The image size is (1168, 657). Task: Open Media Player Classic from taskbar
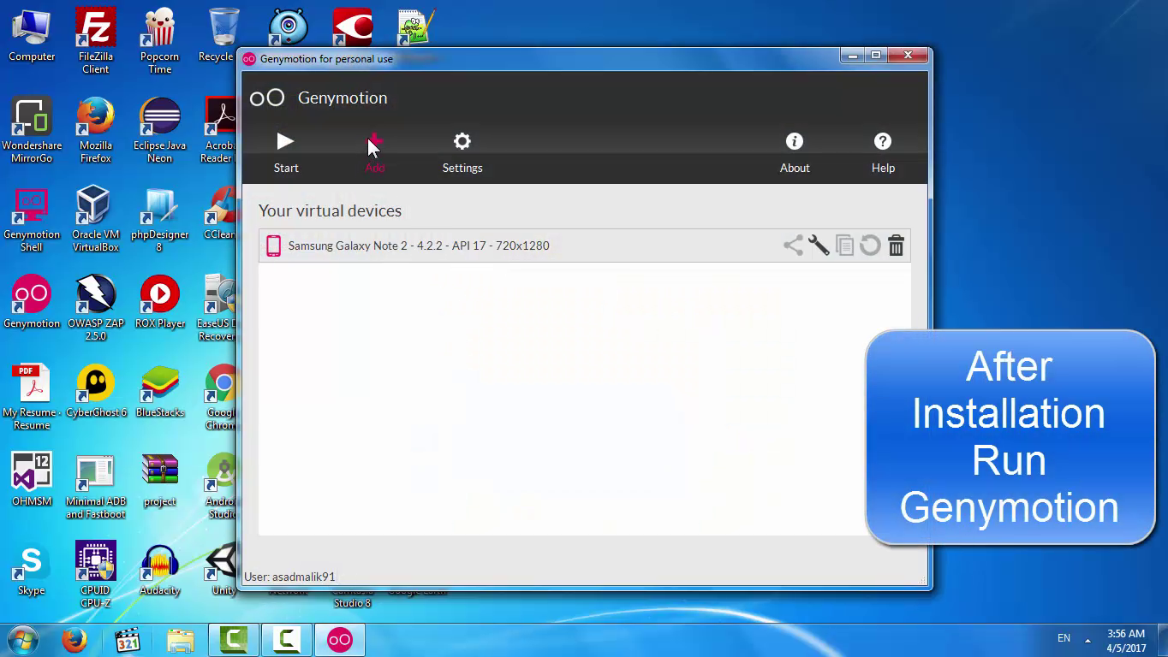pyautogui.click(x=128, y=640)
